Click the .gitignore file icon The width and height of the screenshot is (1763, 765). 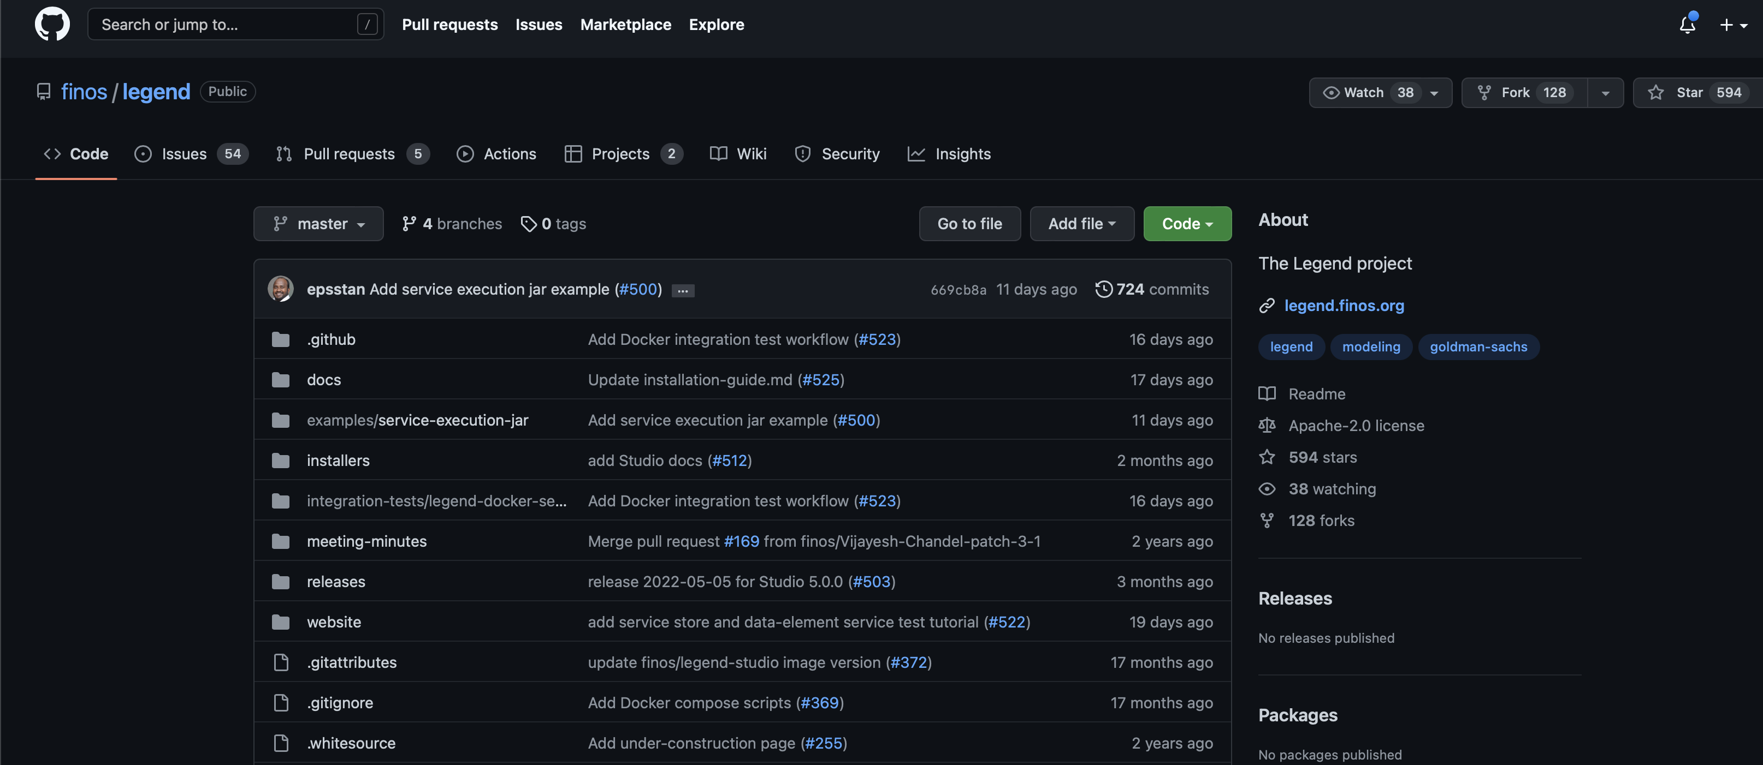coord(281,702)
